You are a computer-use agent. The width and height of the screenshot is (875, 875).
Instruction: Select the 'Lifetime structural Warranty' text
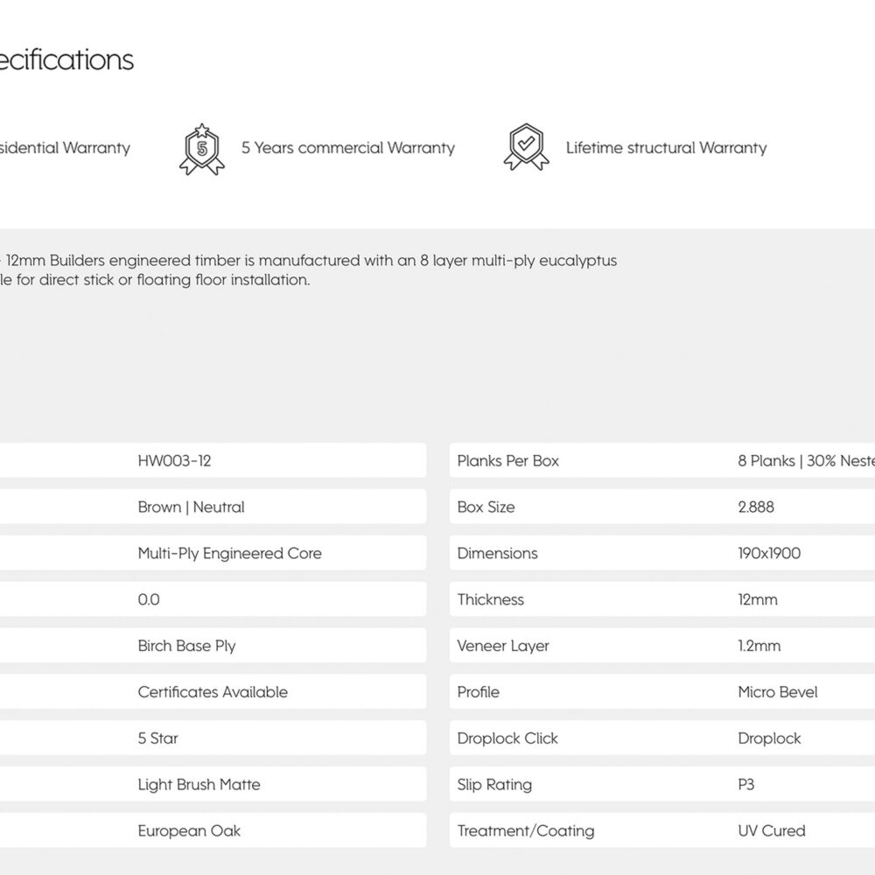pos(666,148)
